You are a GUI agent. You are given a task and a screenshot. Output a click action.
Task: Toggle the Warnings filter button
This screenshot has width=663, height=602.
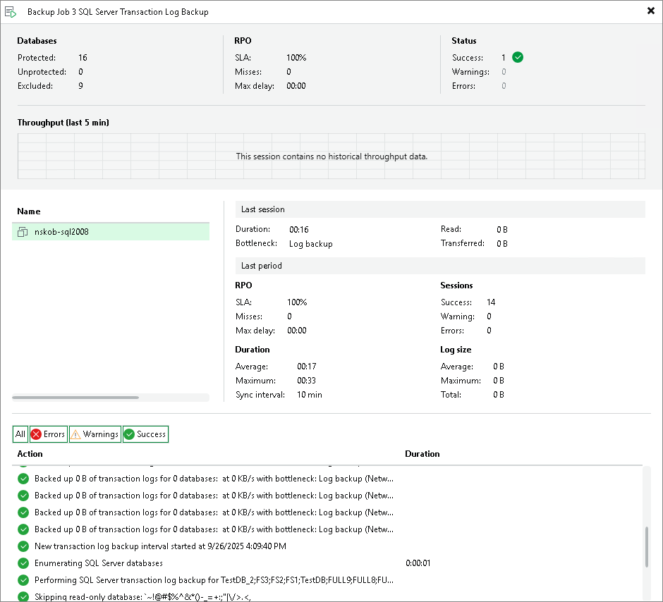95,434
